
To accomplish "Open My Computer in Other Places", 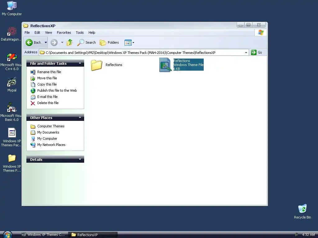I will click(47, 139).
